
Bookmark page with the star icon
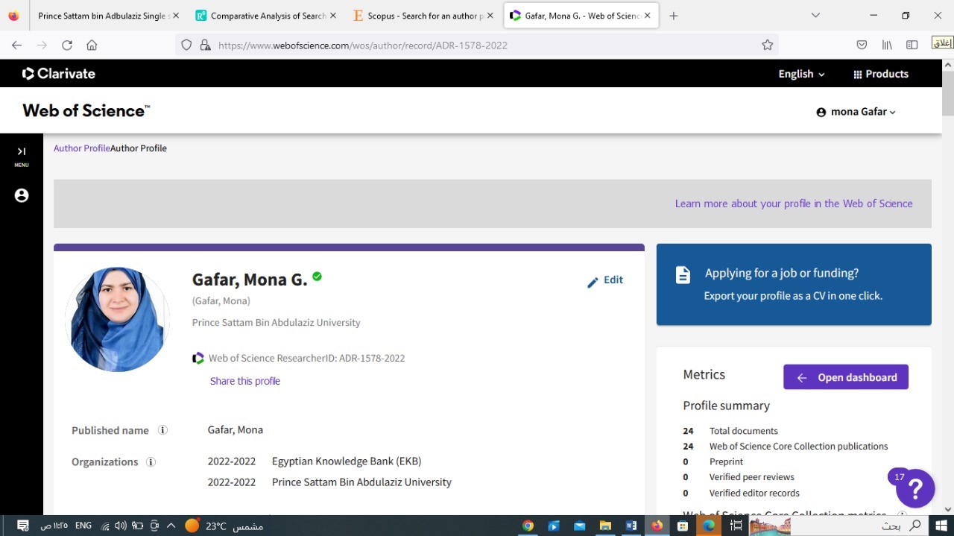point(767,45)
